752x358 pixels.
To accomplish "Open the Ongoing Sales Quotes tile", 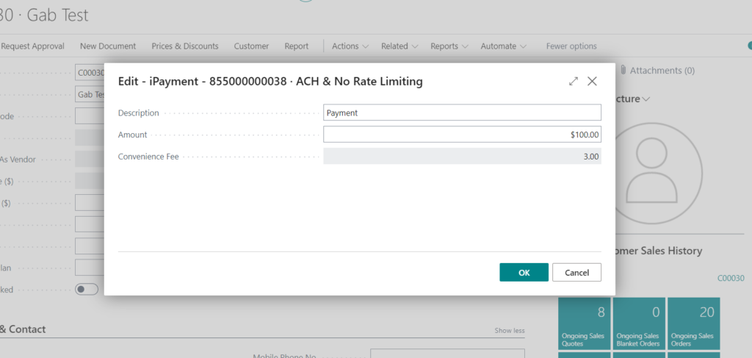I will (x=585, y=324).
